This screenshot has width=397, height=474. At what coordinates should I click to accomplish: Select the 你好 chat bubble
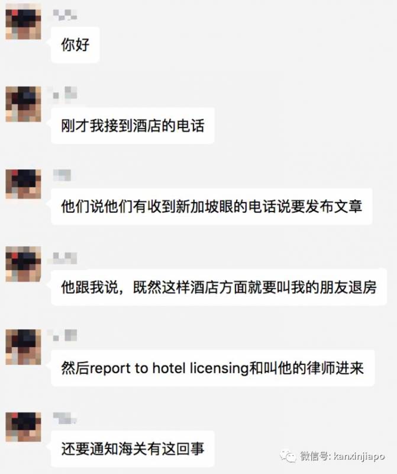75,45
